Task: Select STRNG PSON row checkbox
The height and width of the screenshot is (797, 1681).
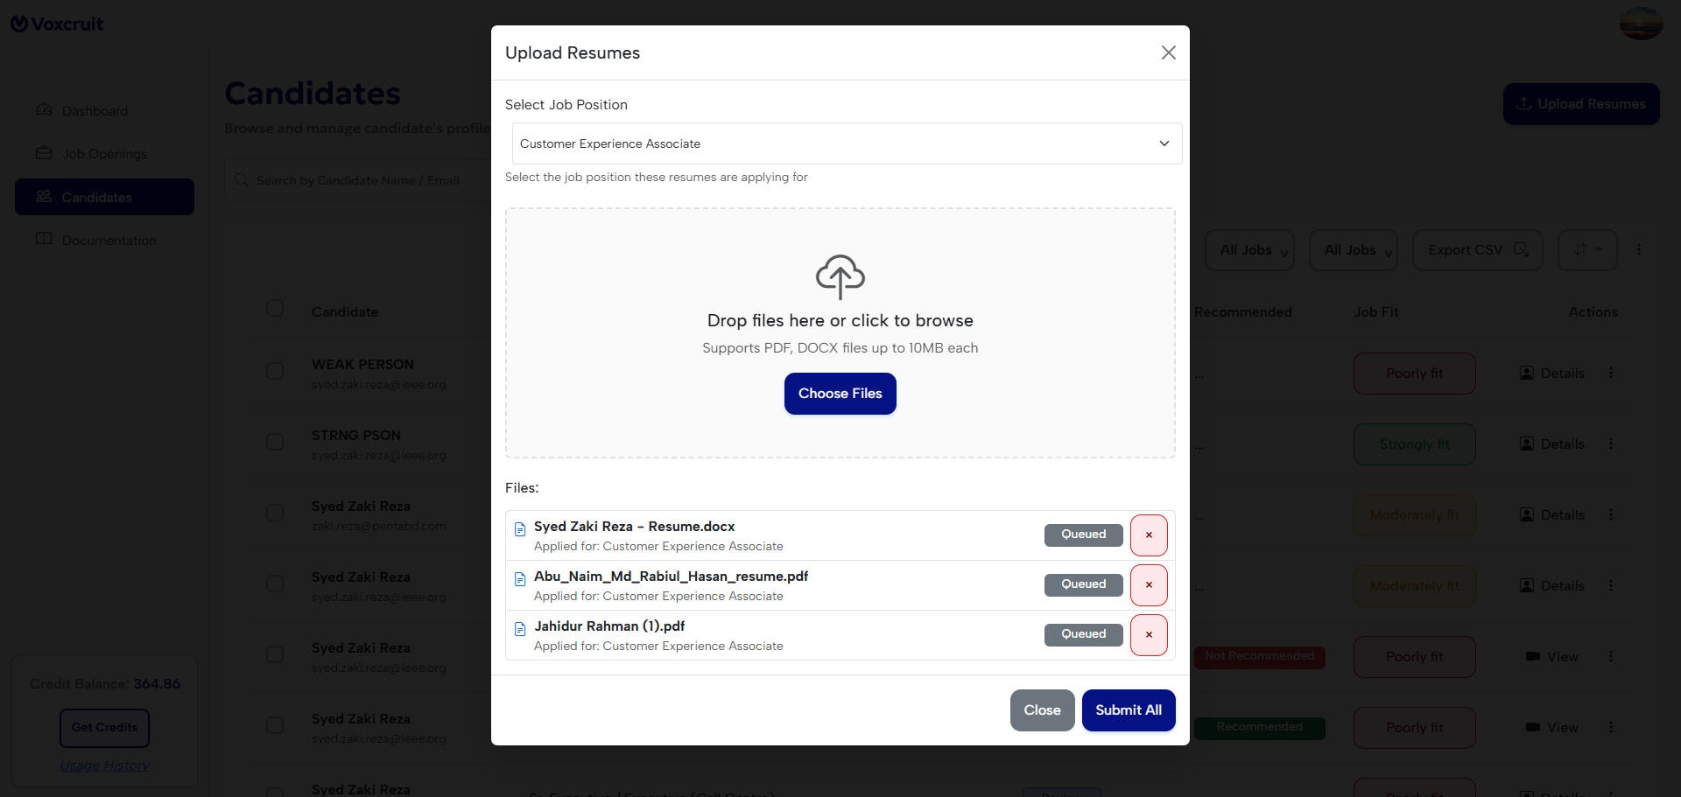Action: (275, 442)
